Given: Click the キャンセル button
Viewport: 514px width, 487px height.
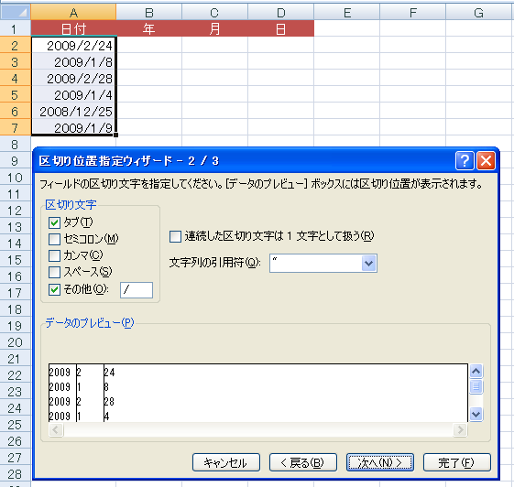Looking at the screenshot, I should tap(226, 462).
